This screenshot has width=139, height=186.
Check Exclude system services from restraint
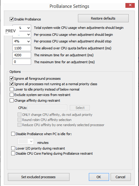pos(11,95)
